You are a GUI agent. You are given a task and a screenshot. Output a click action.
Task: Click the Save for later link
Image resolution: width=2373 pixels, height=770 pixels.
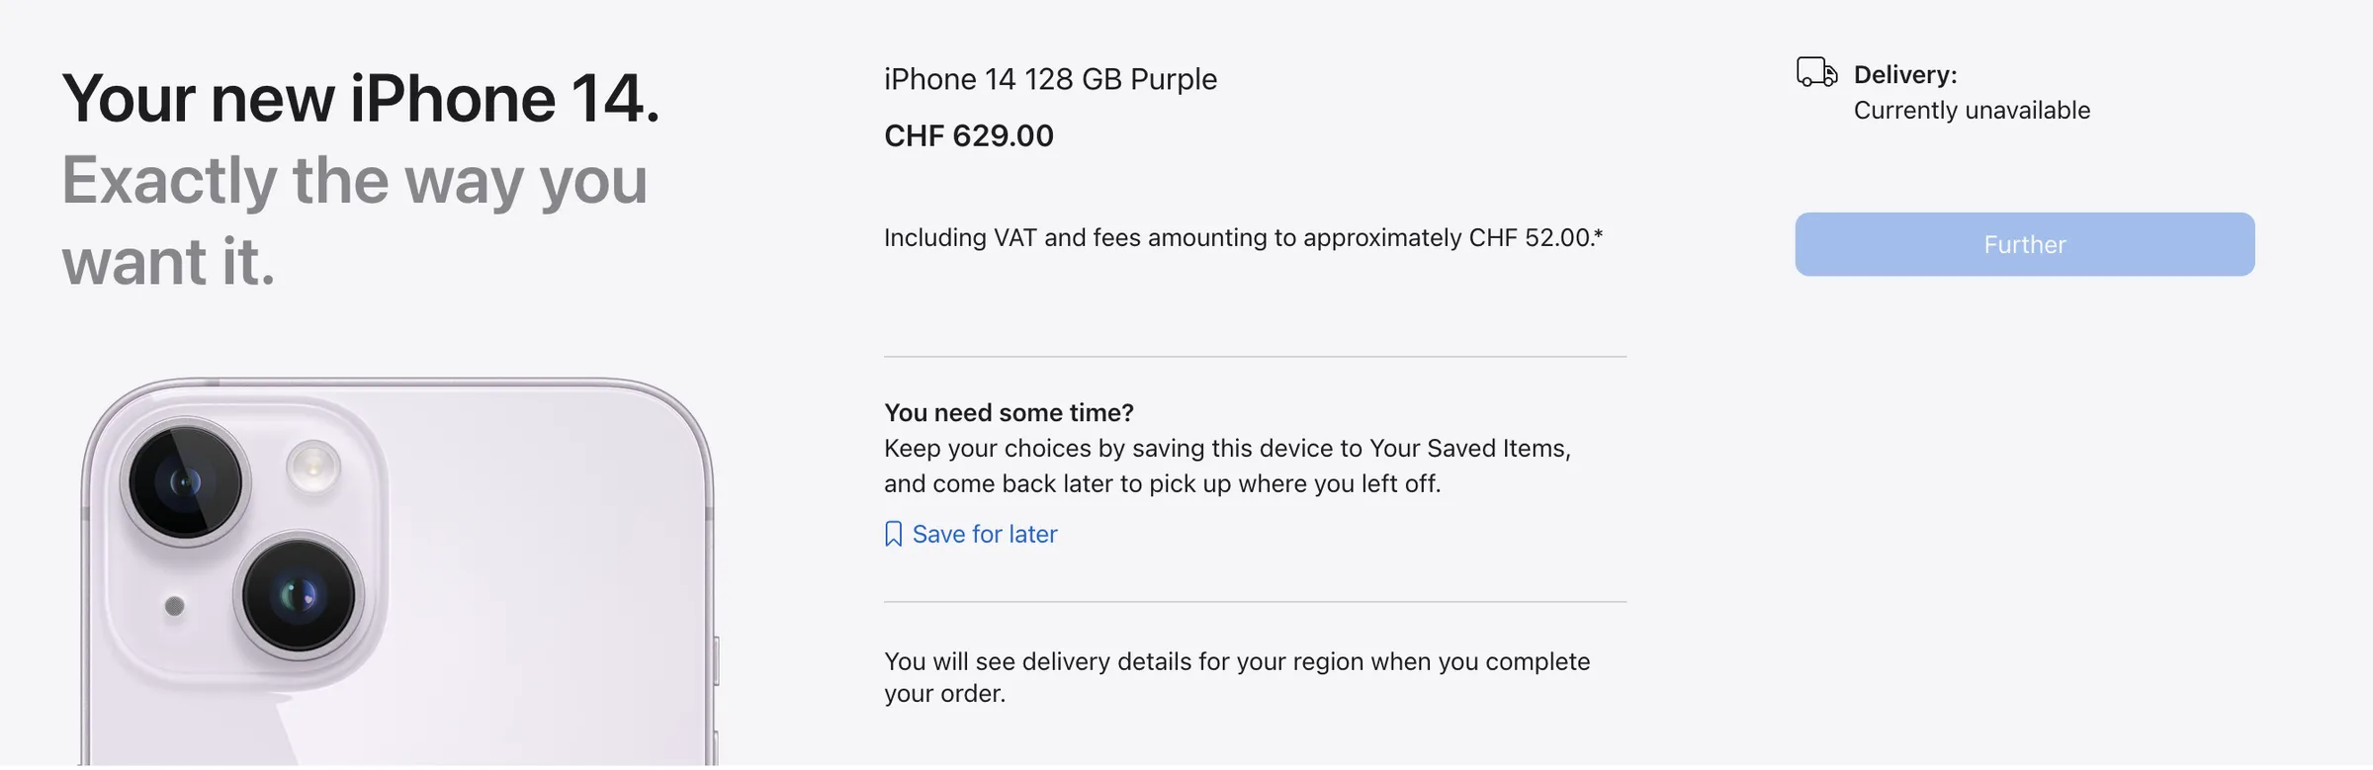(x=984, y=534)
